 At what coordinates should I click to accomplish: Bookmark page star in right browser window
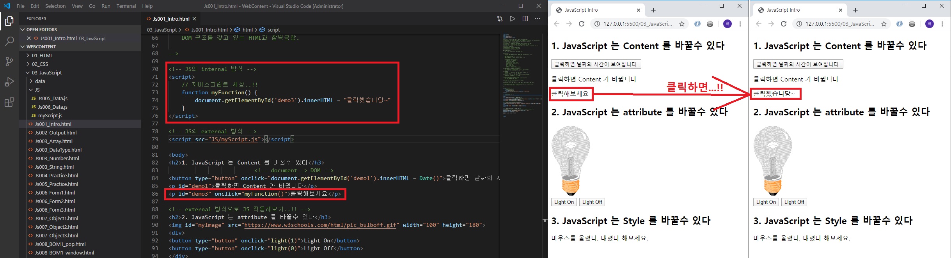coord(884,24)
